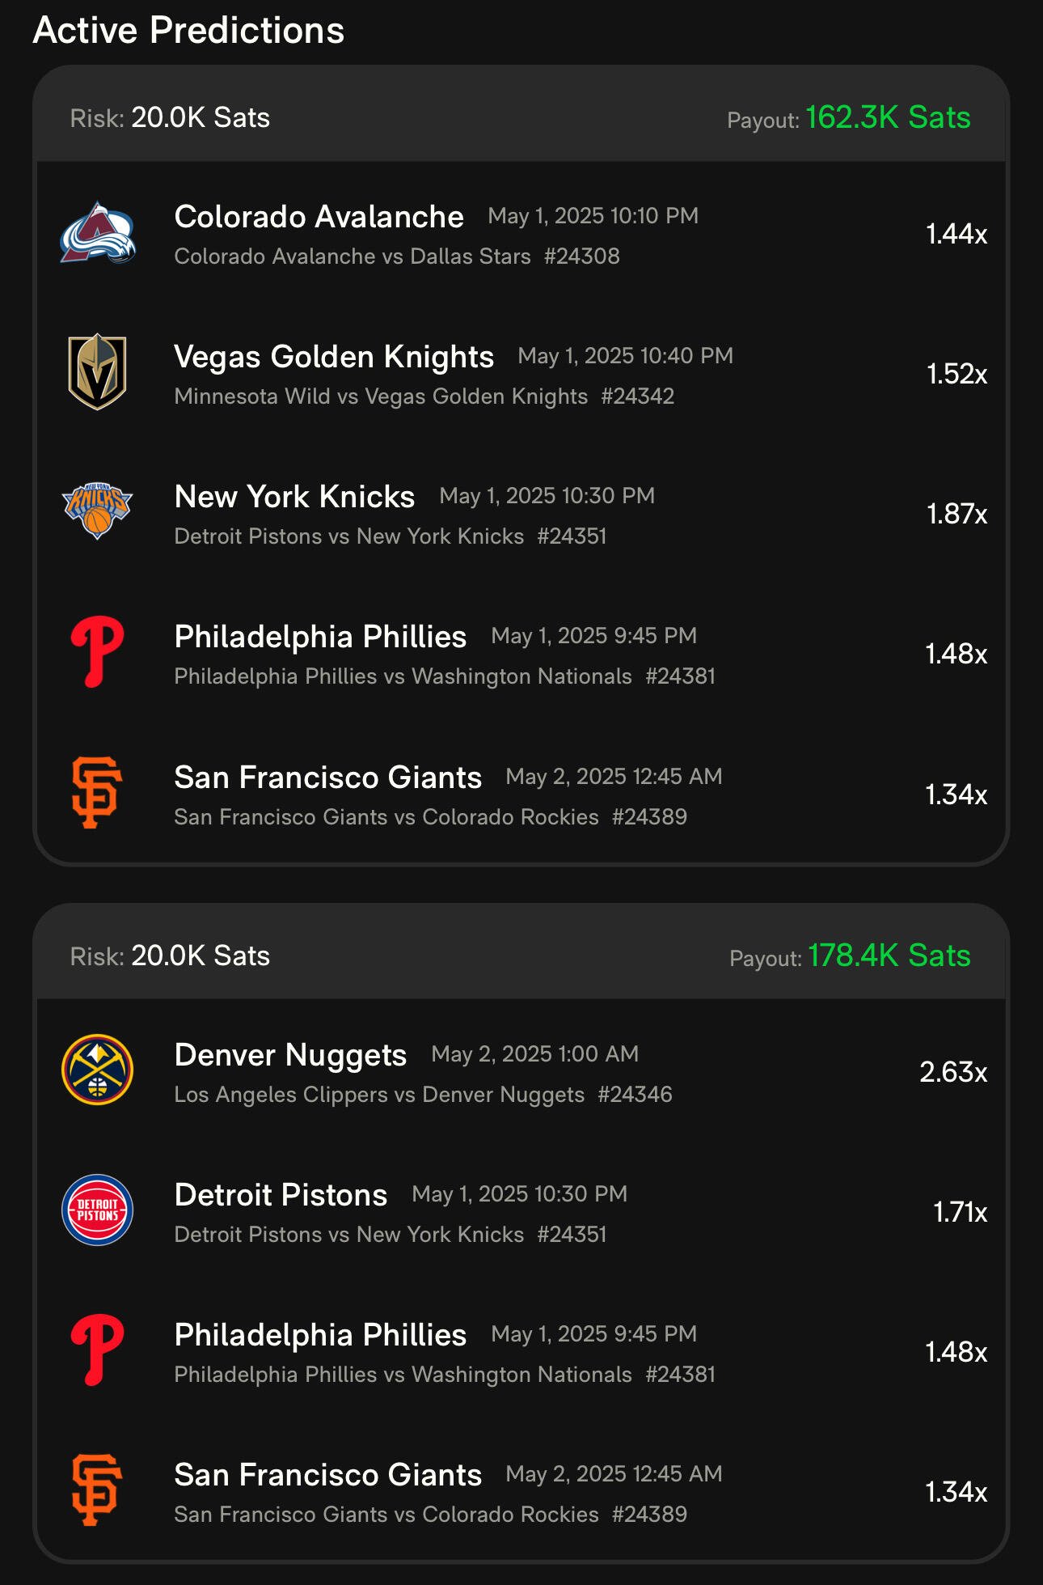
Task: Click the Vegas Golden Knights logo
Action: 97,372
